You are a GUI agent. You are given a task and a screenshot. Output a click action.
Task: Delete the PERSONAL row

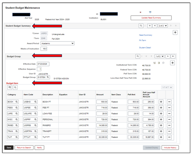(169, 119)
